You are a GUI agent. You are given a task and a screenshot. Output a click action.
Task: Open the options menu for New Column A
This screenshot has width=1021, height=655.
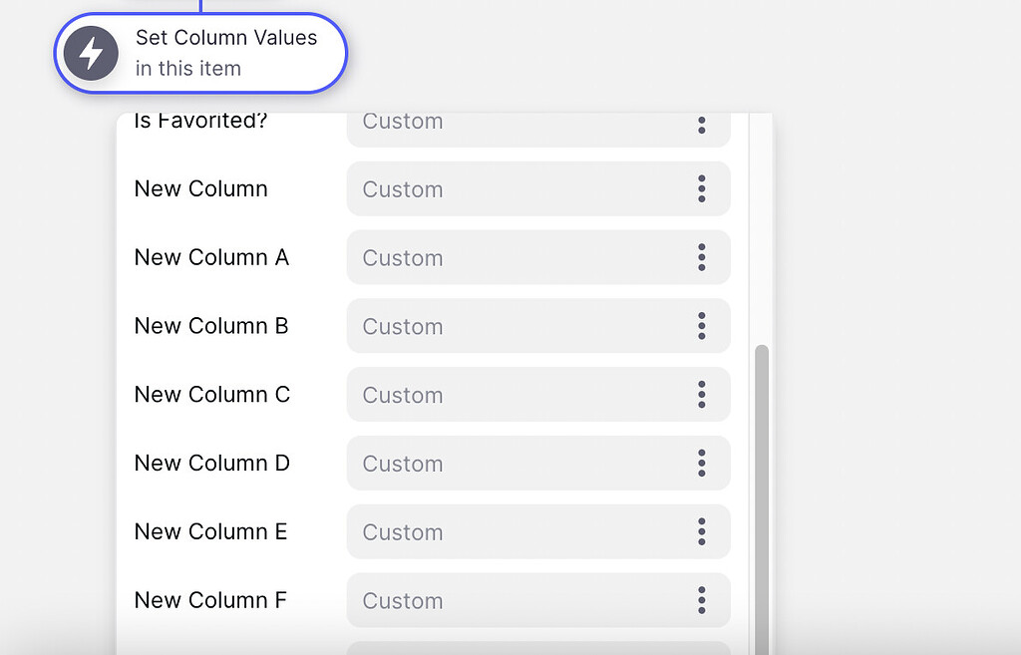[x=701, y=257]
